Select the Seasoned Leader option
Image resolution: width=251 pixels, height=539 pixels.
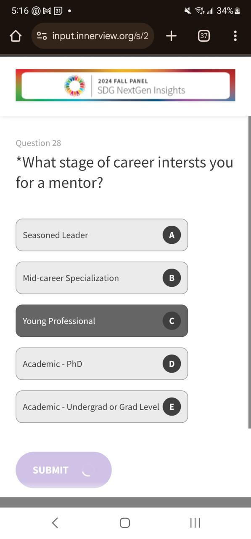tap(102, 235)
